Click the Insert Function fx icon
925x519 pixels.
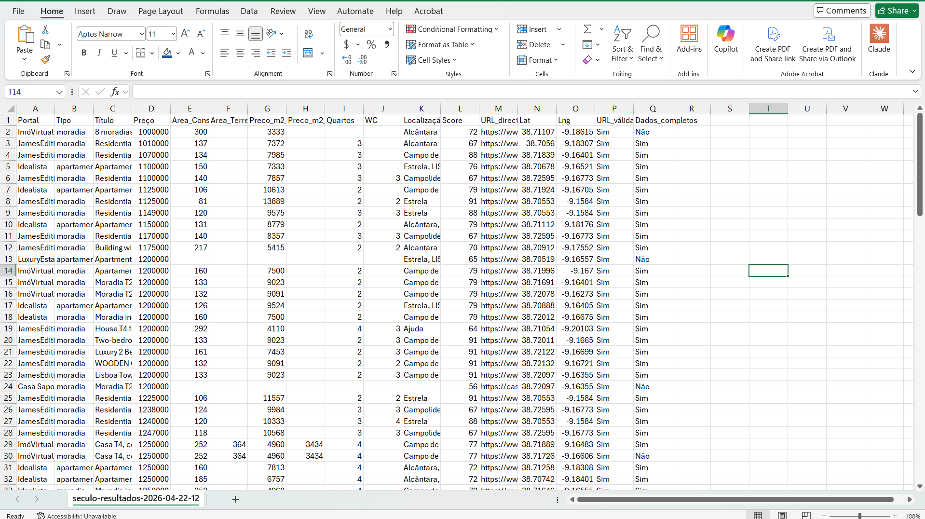click(x=115, y=92)
